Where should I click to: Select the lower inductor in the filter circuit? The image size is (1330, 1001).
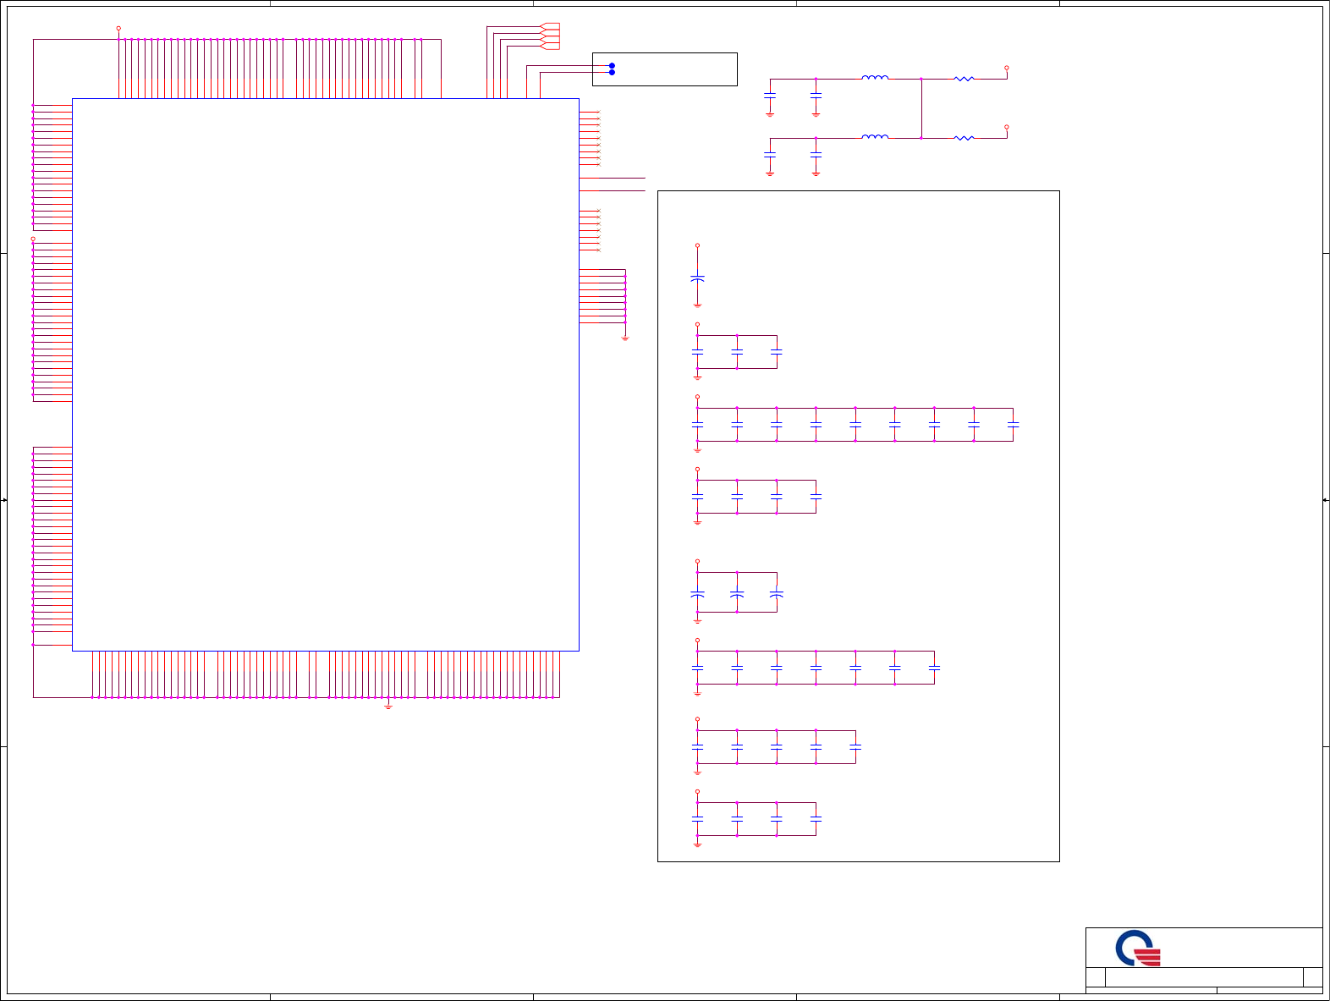(875, 136)
